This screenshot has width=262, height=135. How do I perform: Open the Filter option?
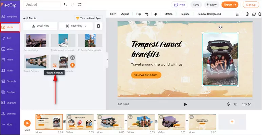tap(113, 14)
